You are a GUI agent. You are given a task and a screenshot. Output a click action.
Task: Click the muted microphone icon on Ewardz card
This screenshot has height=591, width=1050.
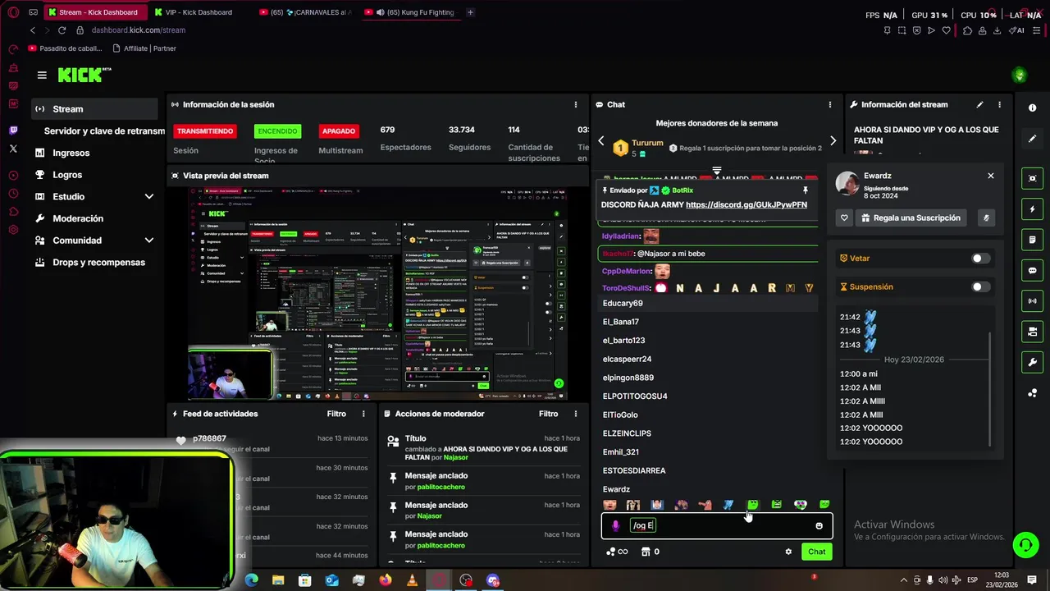(x=986, y=218)
